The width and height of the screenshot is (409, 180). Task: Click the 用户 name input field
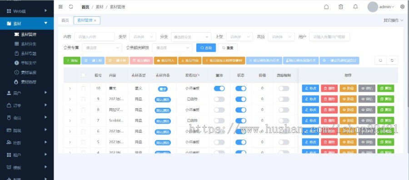[329, 37]
